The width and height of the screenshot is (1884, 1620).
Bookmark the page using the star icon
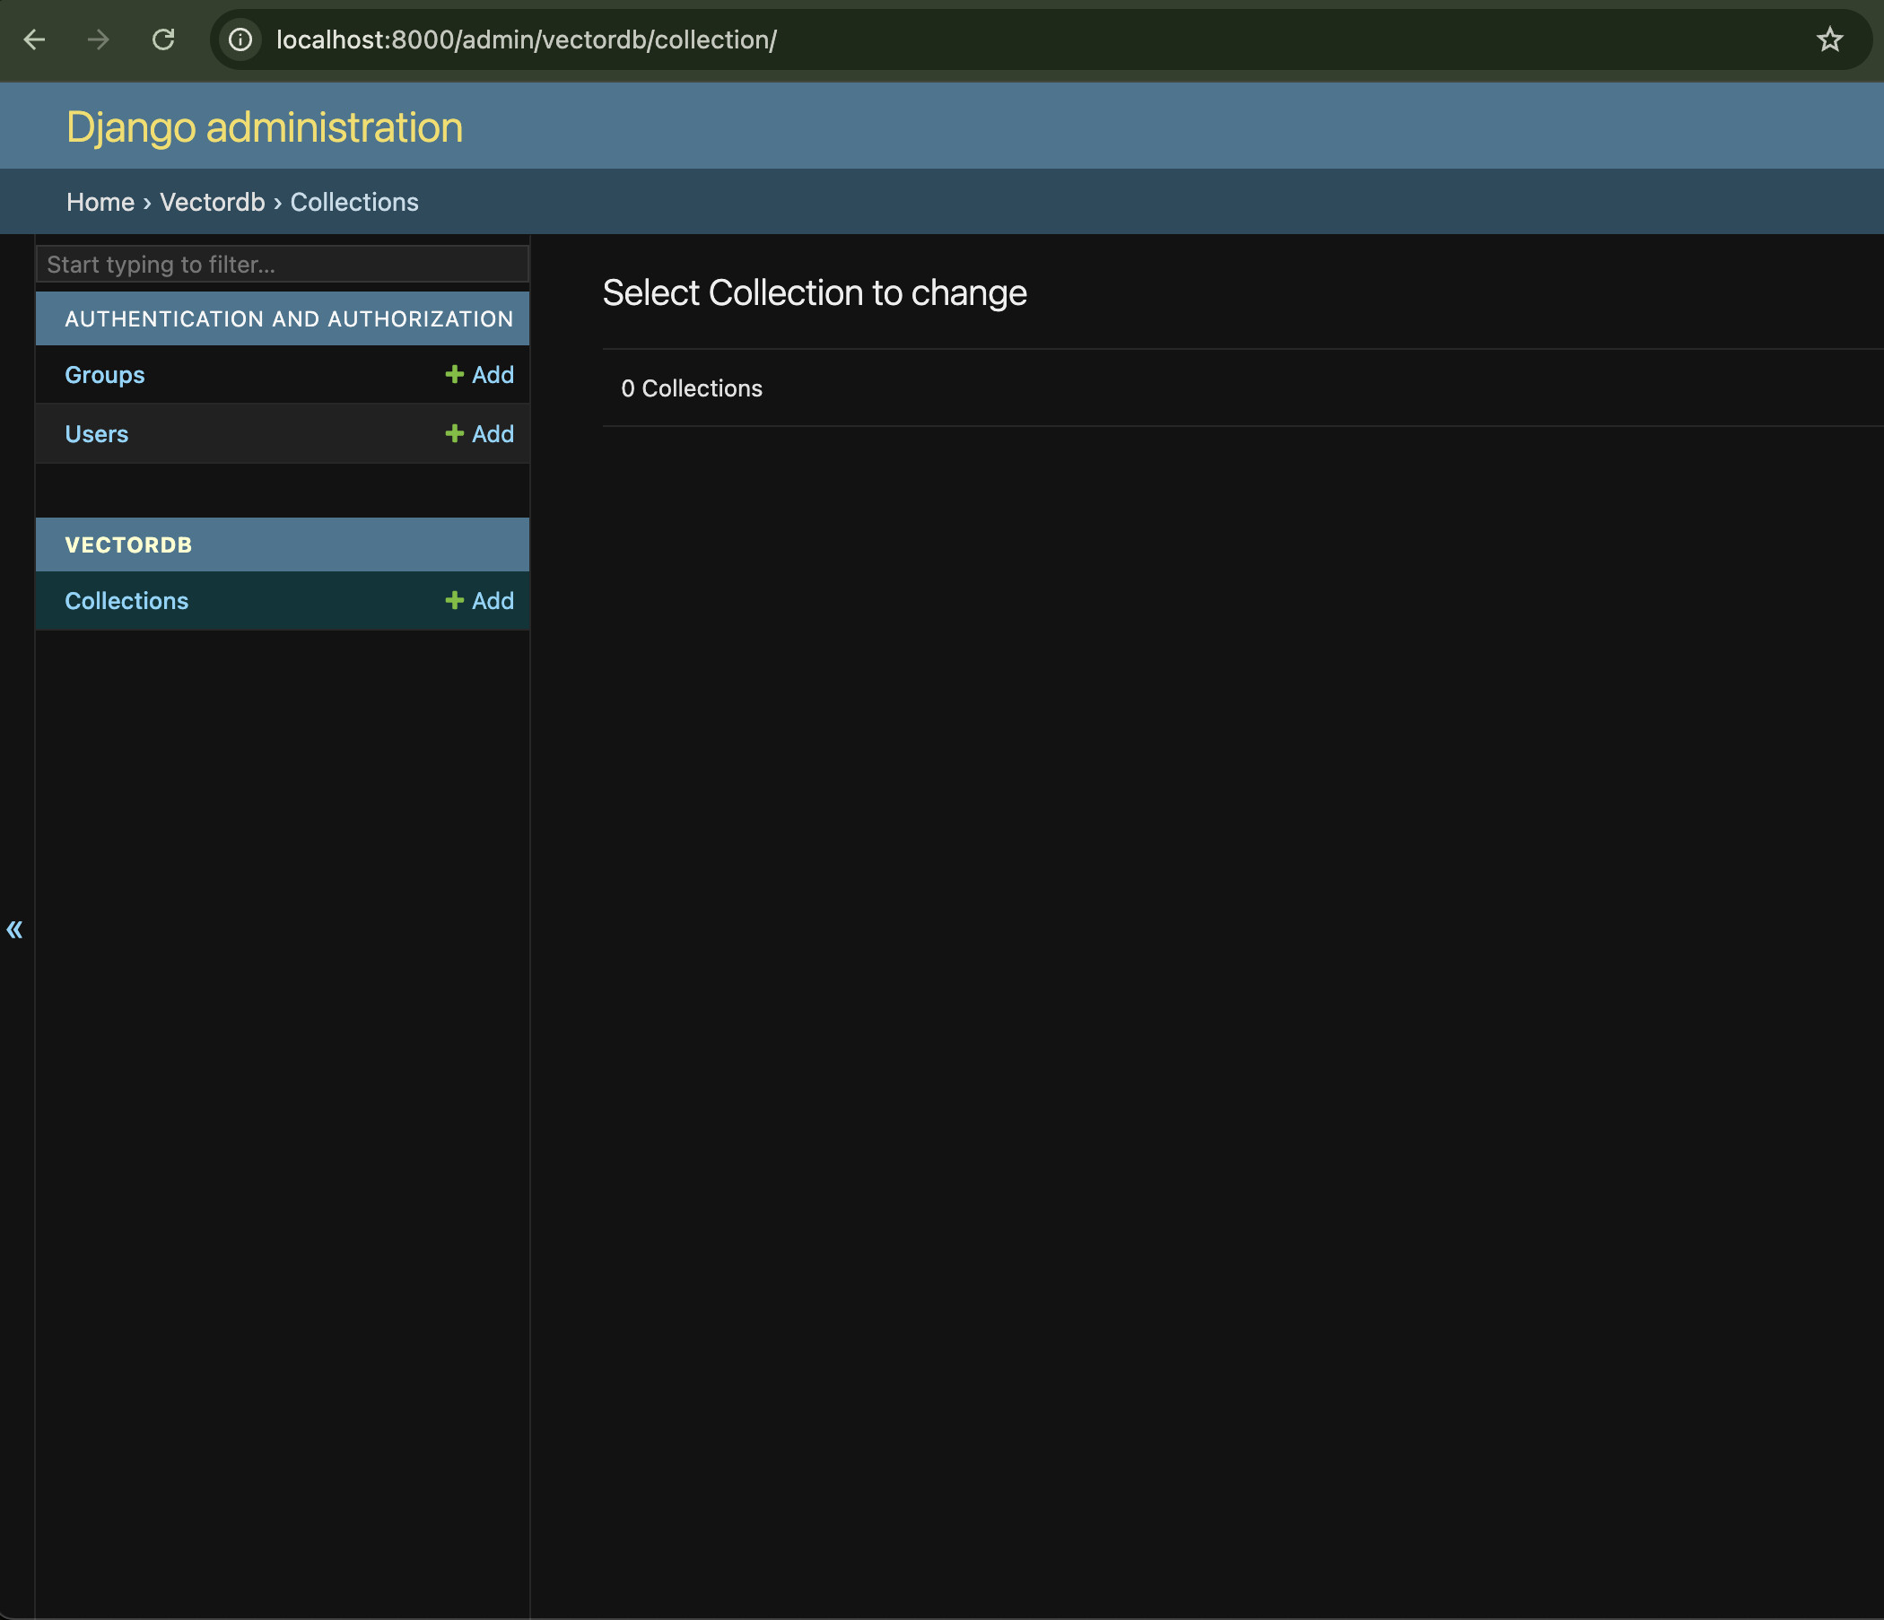[x=1829, y=39]
